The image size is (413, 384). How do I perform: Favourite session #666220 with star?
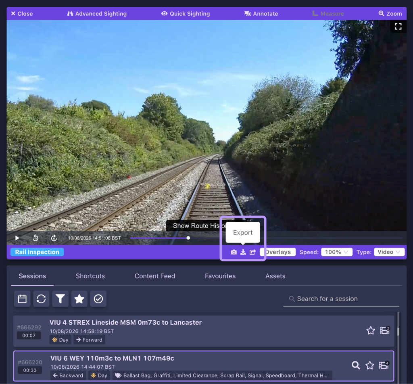click(370, 365)
